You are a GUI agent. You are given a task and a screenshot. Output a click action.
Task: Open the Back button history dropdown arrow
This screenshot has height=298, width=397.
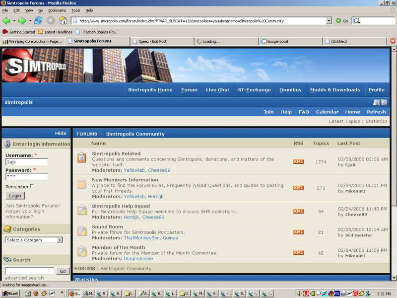pos(14,21)
